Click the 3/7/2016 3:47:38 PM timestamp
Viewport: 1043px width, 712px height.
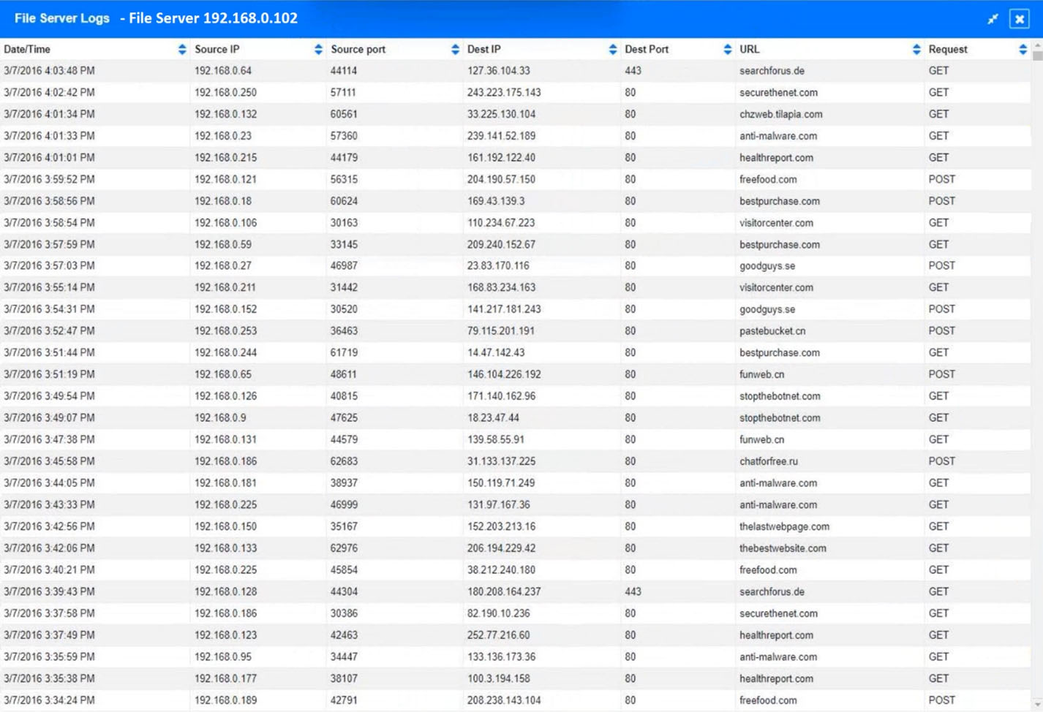point(49,439)
